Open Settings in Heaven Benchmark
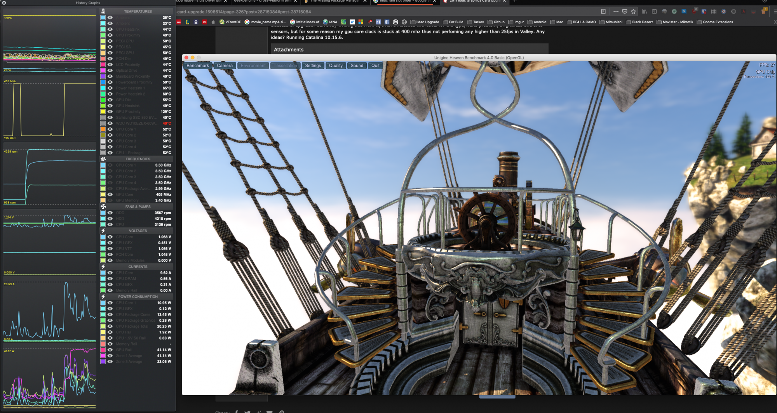The width and height of the screenshot is (777, 413). pyautogui.click(x=313, y=66)
